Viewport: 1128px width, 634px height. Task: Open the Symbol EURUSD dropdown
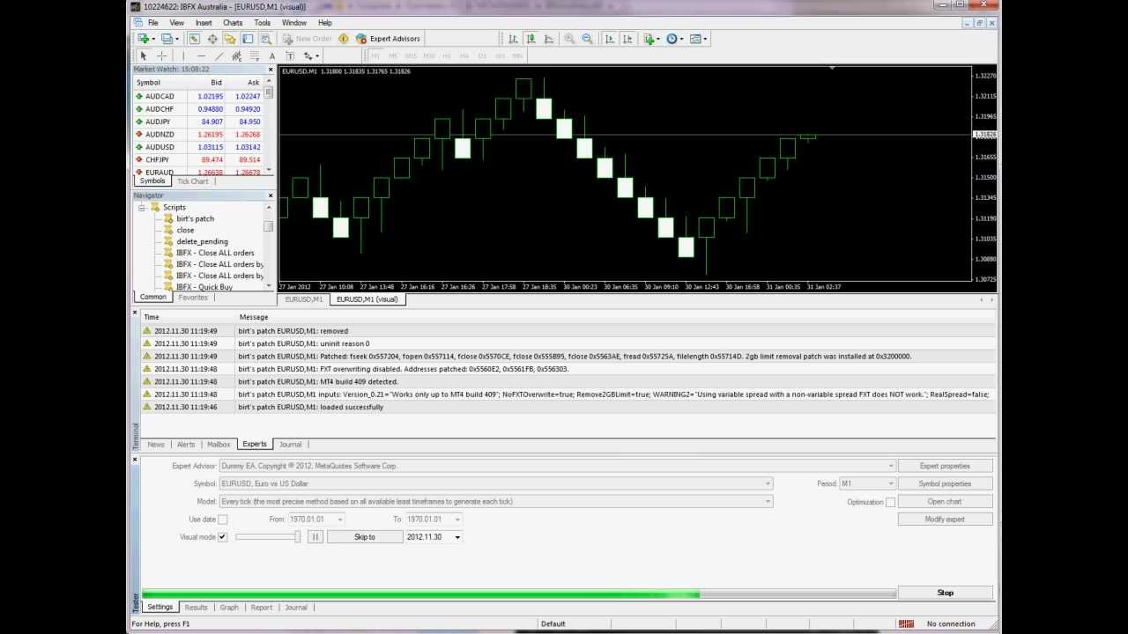(x=768, y=483)
